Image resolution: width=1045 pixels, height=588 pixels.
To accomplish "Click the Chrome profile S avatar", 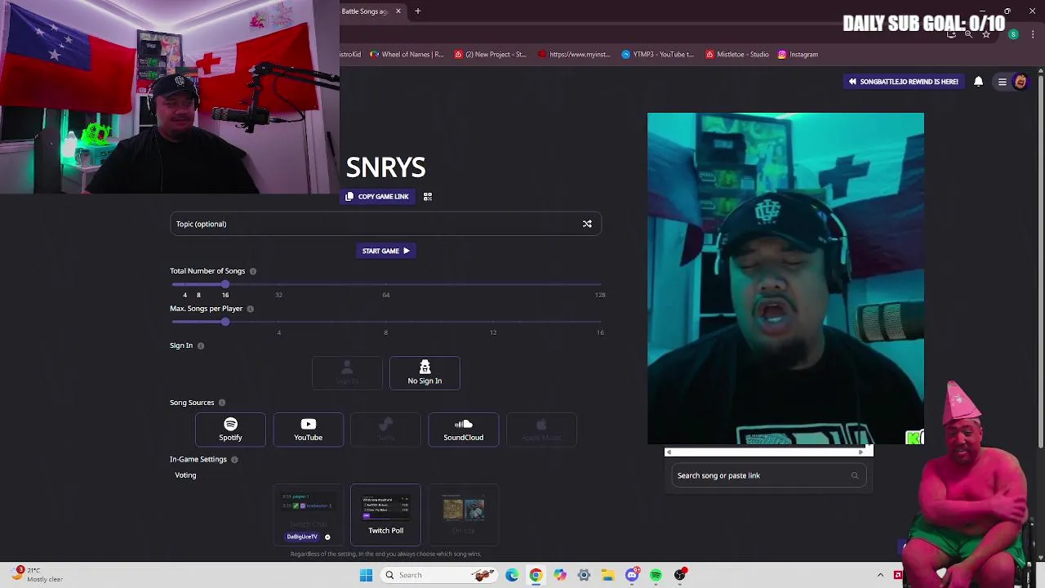I will [1013, 34].
